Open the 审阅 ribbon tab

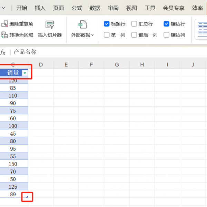tap(113, 8)
